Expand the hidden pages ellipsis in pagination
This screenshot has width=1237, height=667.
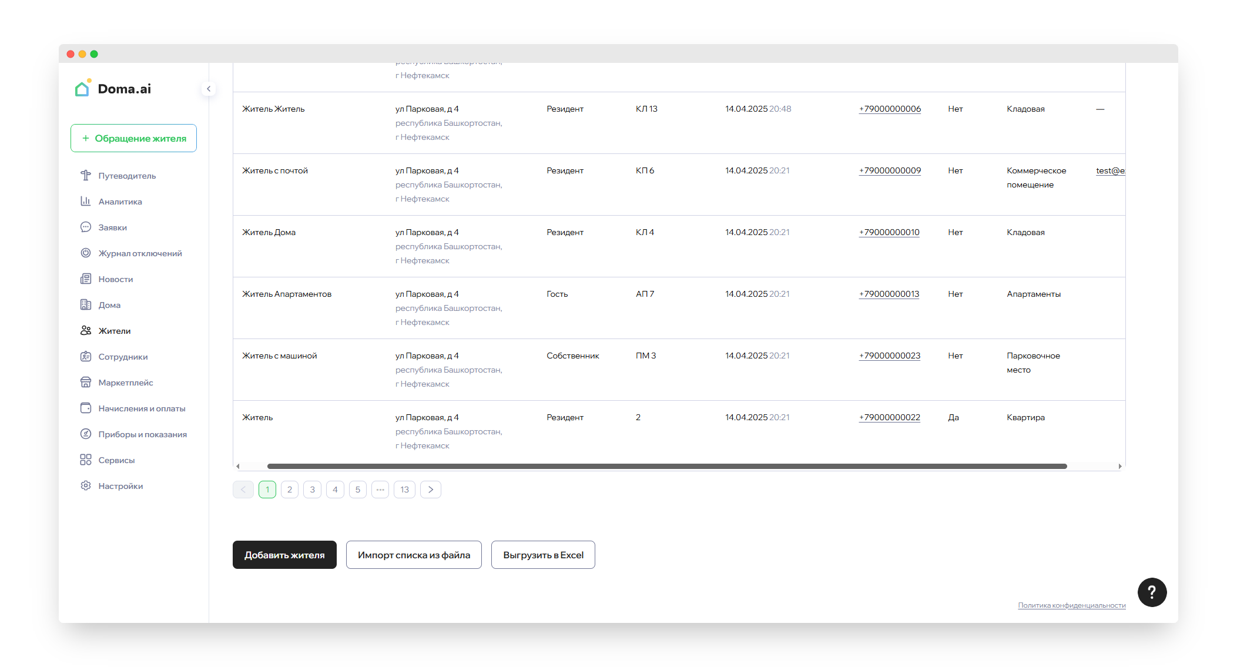tap(380, 490)
